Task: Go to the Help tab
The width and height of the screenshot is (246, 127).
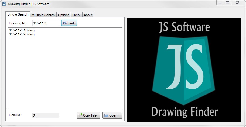Action: tap(76, 15)
